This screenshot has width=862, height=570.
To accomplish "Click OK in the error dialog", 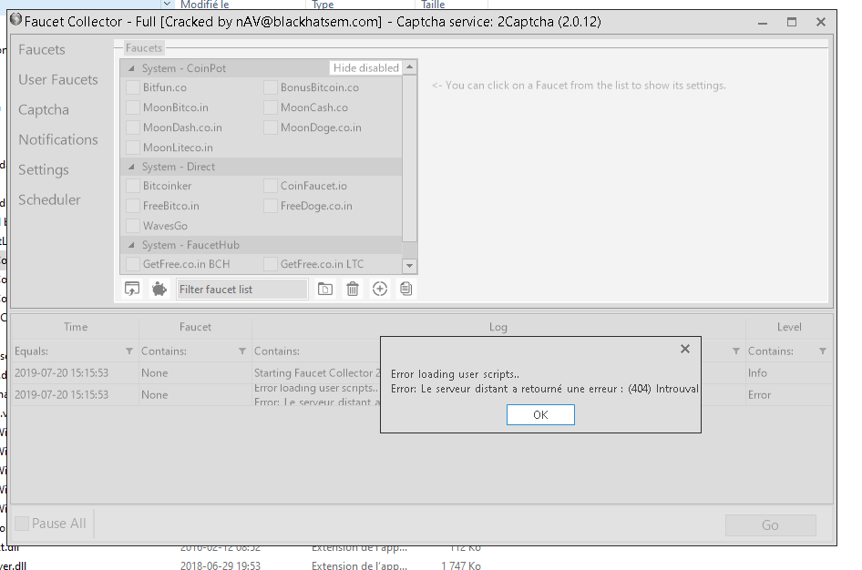I will 540,414.
